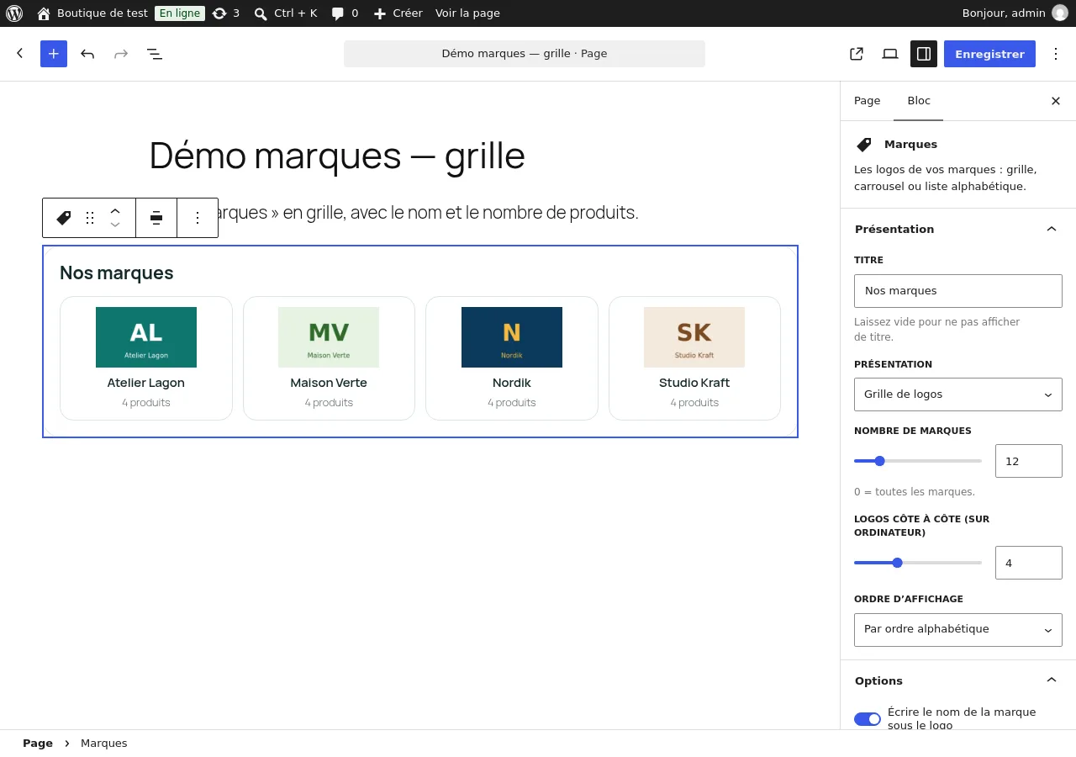Move the Marques block up

click(x=115, y=211)
